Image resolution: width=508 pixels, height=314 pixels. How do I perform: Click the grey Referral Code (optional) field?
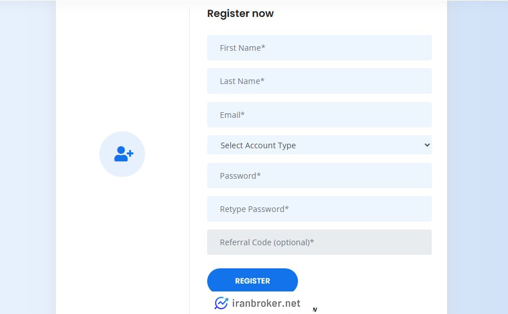[x=319, y=242]
